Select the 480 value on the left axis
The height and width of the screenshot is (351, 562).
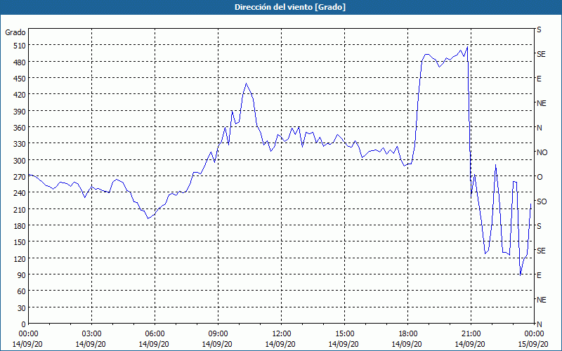(20, 62)
